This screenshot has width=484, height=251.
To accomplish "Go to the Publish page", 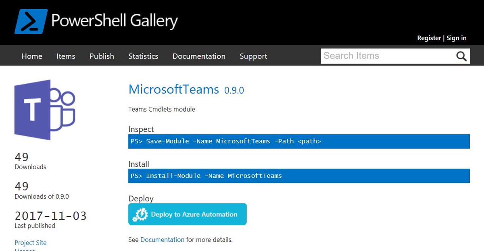I will (x=102, y=56).
